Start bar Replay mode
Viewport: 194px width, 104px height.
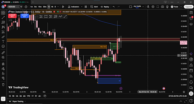click(x=105, y=7)
